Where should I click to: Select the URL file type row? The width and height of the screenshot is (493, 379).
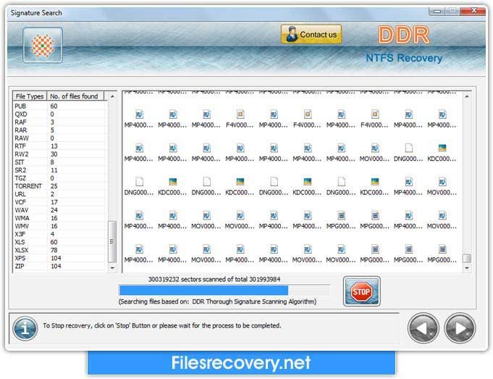pos(59,194)
